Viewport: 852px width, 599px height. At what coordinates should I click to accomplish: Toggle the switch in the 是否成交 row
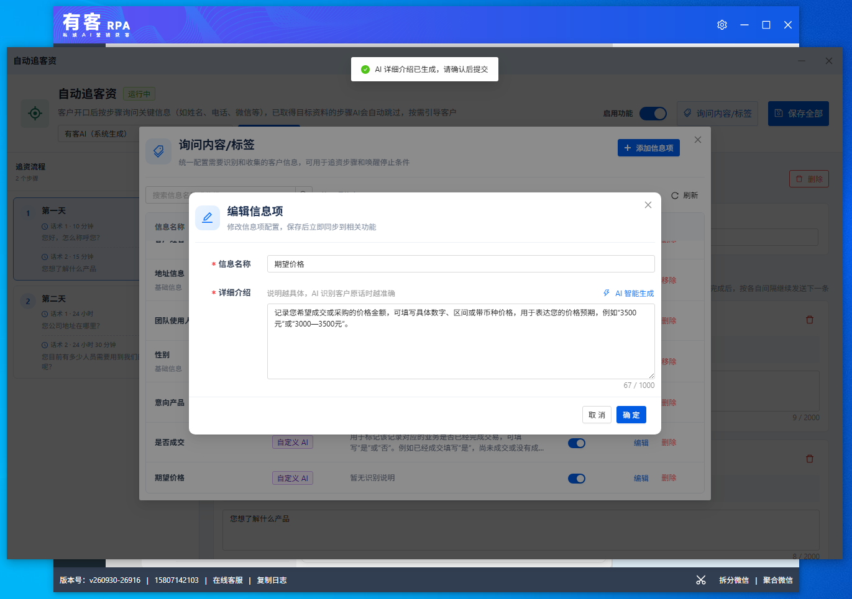coord(577,443)
